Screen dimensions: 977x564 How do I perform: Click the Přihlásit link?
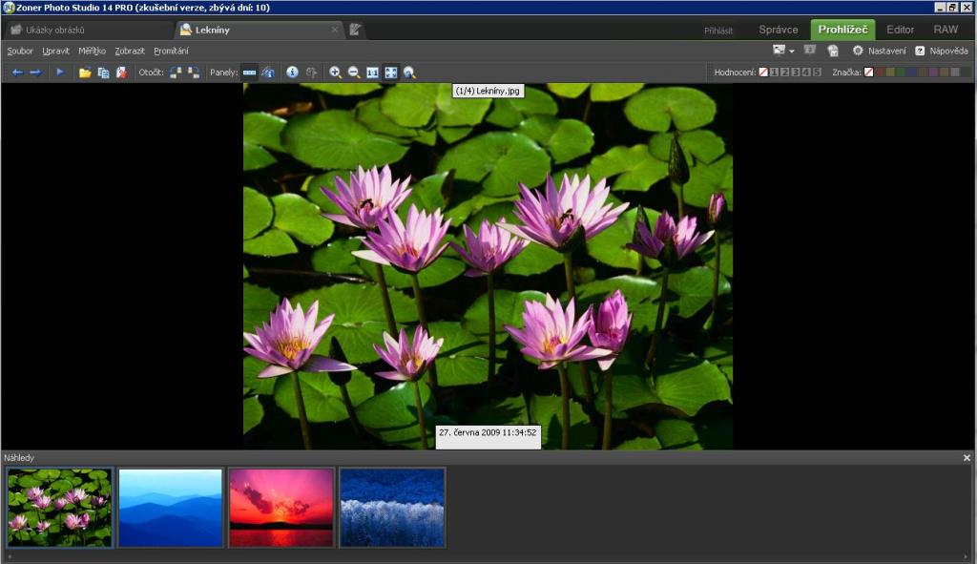[x=718, y=31]
